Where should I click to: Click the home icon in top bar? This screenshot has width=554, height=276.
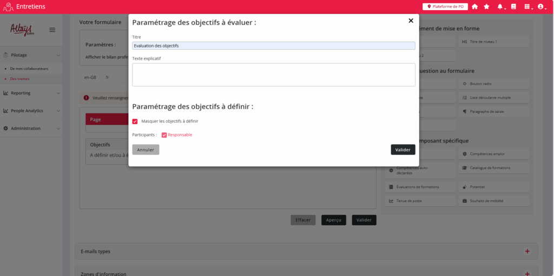click(x=474, y=6)
